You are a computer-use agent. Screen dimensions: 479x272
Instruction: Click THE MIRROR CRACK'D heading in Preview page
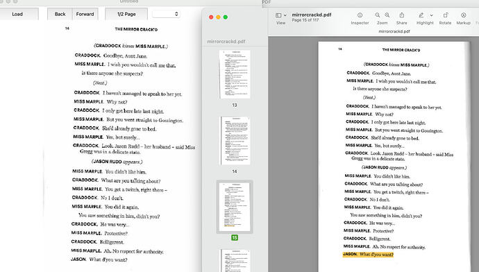point(401,50)
